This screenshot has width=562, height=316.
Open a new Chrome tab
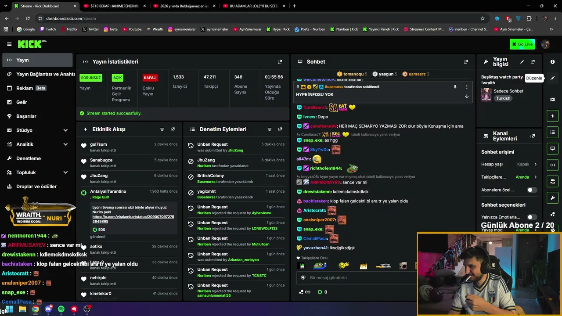294,6
